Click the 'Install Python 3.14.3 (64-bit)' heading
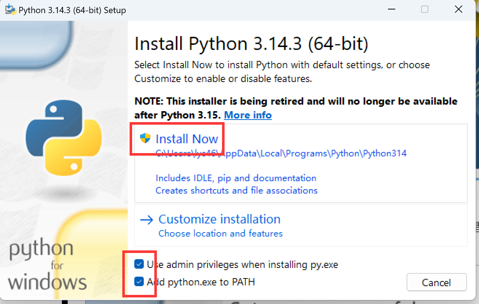479x304 pixels. click(x=251, y=44)
